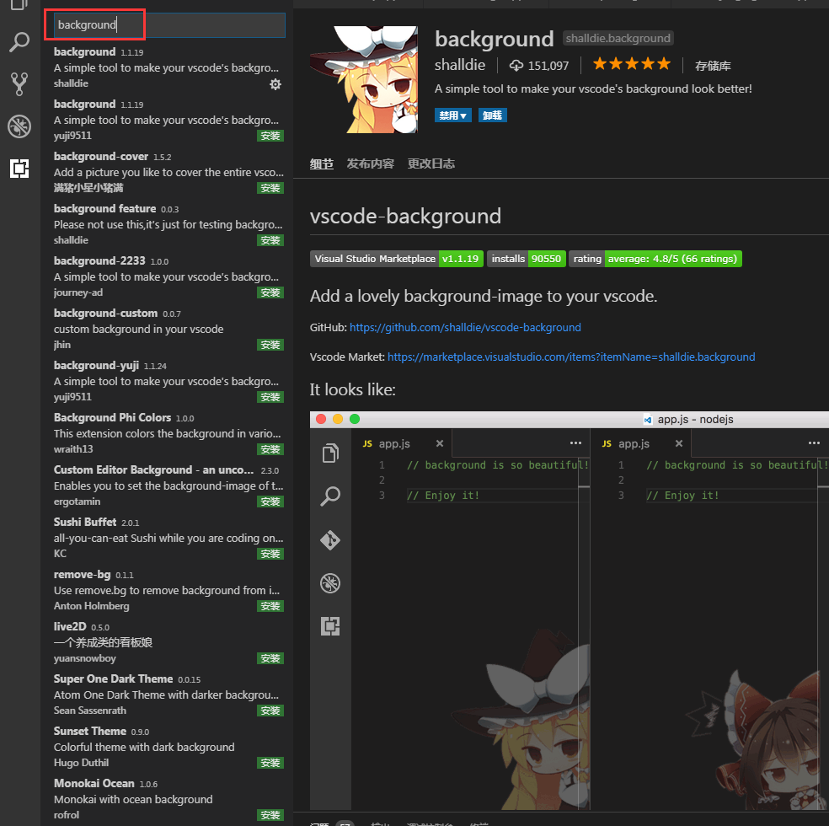Select the 细节 tab
This screenshot has width=829, height=826.
320,164
